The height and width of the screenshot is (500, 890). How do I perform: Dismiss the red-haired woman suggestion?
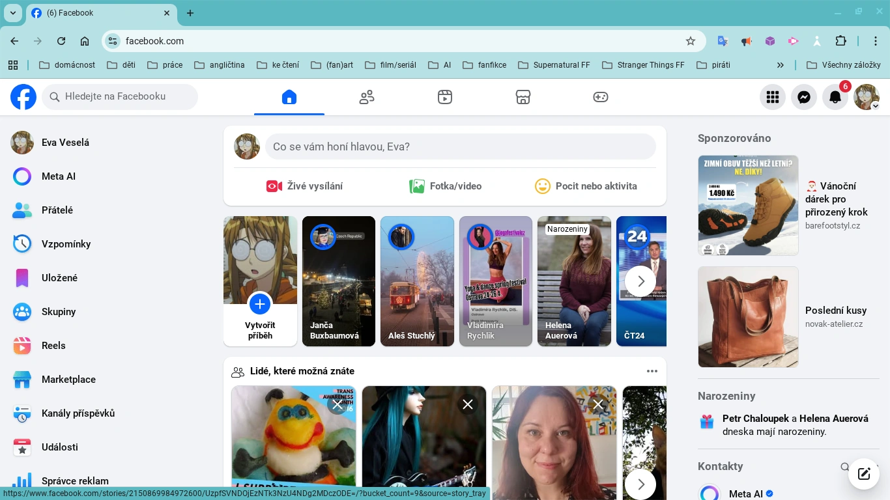[x=597, y=405]
